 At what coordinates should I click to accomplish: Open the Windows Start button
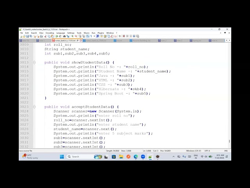click(62, 157)
